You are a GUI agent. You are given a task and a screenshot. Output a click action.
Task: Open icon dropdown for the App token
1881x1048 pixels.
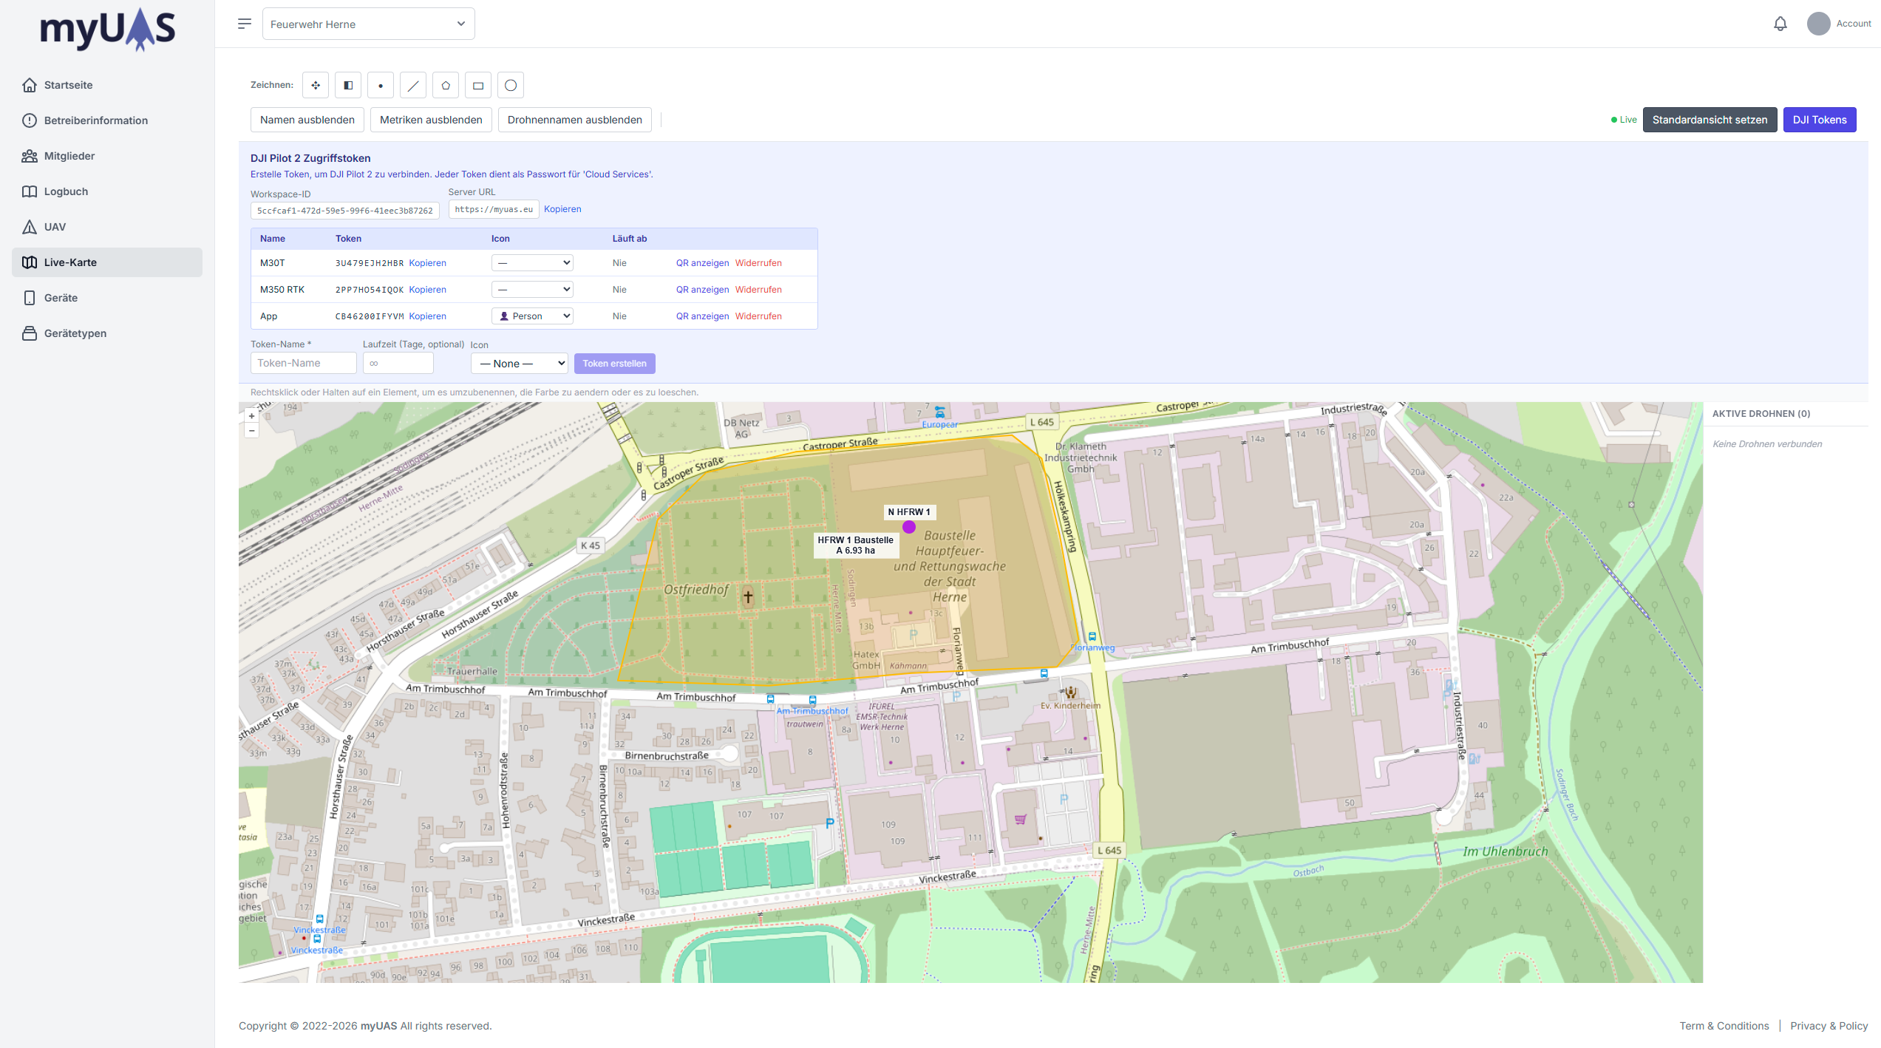[x=532, y=316]
